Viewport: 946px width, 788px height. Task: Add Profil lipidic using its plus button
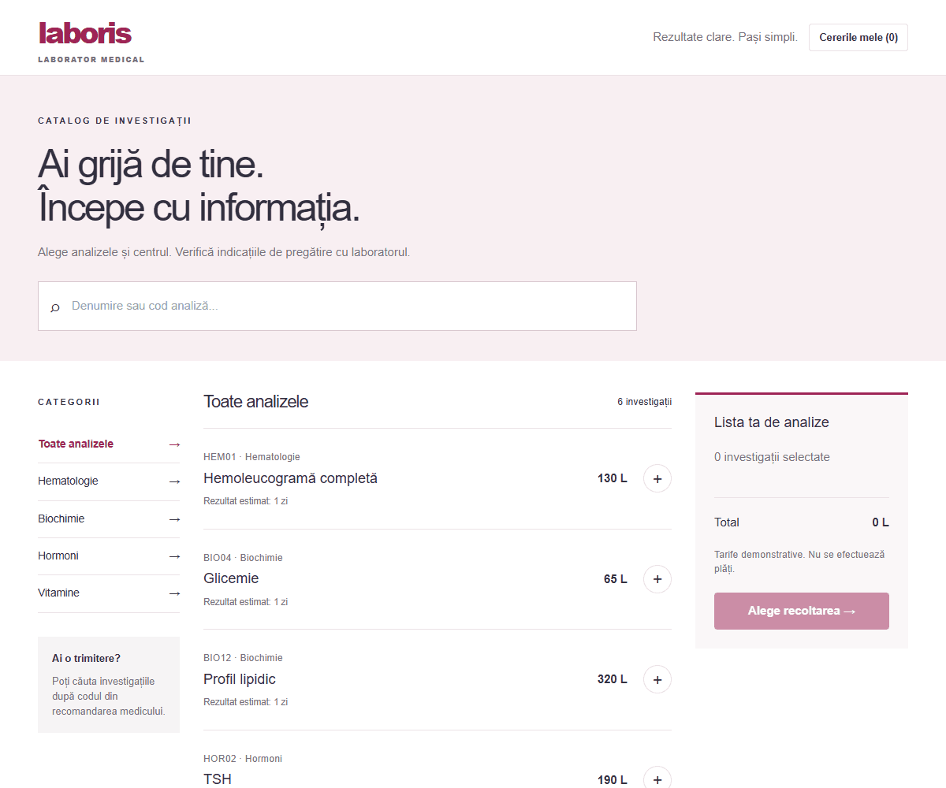(x=657, y=679)
